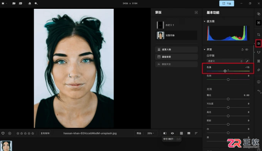Screen dimensions: 262x151
Task: Open the adjustments sliders panel icon
Action: pyautogui.click(x=259, y=44)
